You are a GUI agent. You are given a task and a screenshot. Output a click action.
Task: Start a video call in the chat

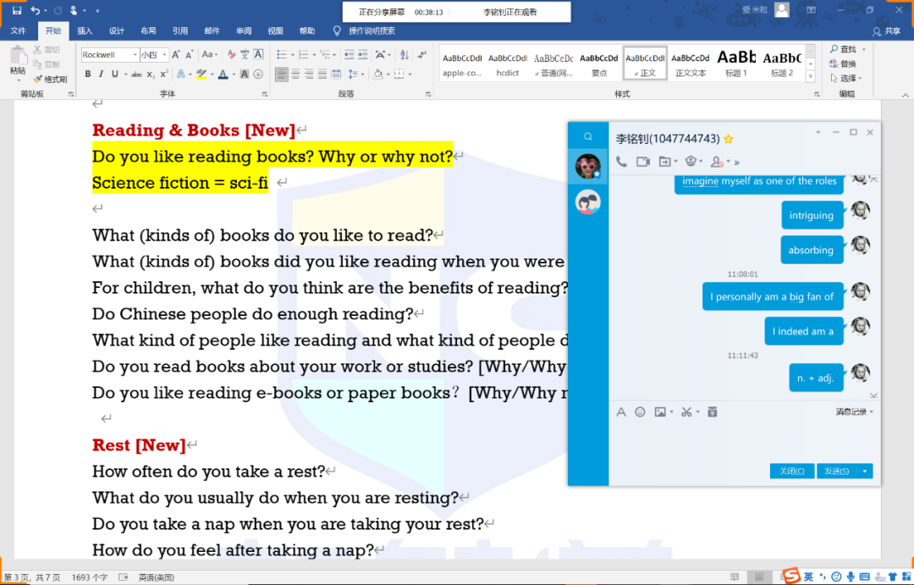pyautogui.click(x=642, y=162)
